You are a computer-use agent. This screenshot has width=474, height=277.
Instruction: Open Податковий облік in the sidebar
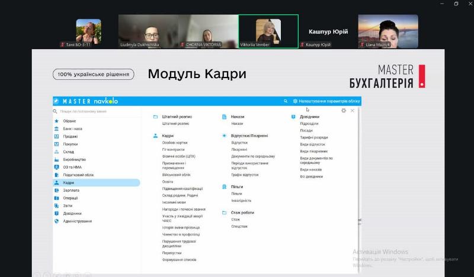pos(78,175)
